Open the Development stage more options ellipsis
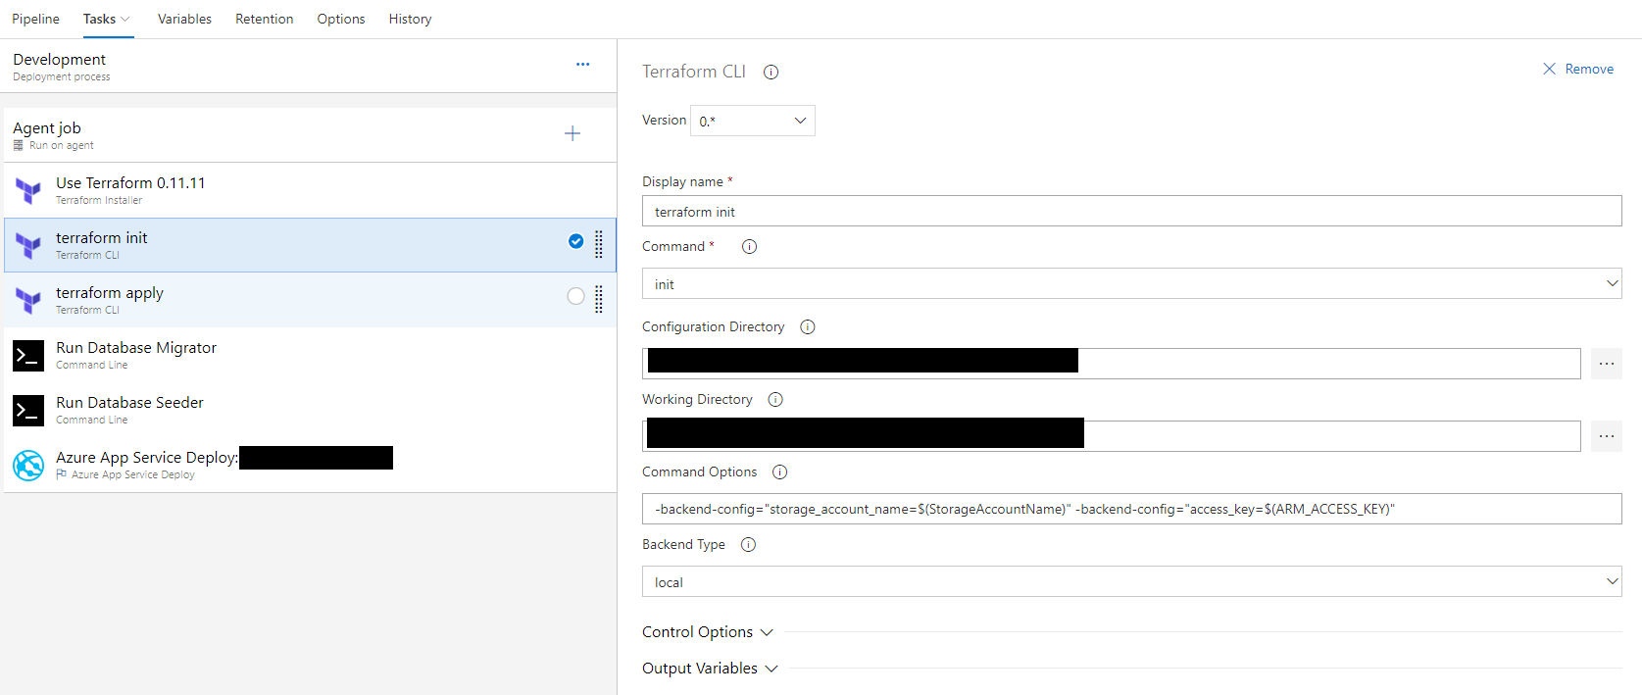Image resolution: width=1642 pixels, height=695 pixels. (x=583, y=65)
